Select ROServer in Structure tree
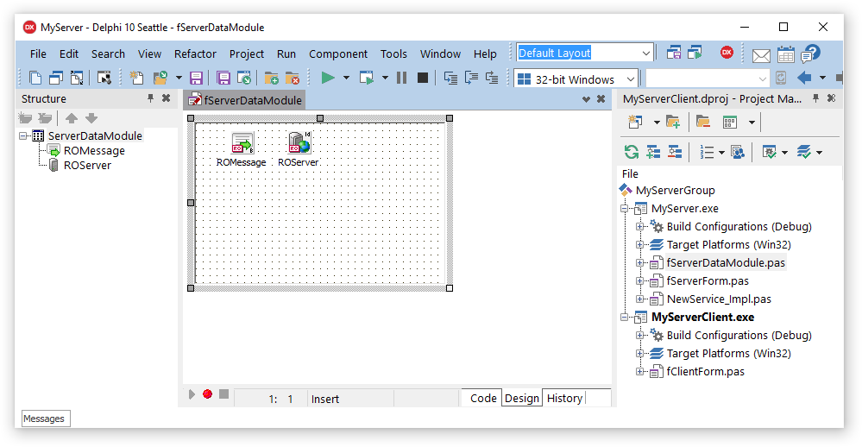 click(x=87, y=165)
